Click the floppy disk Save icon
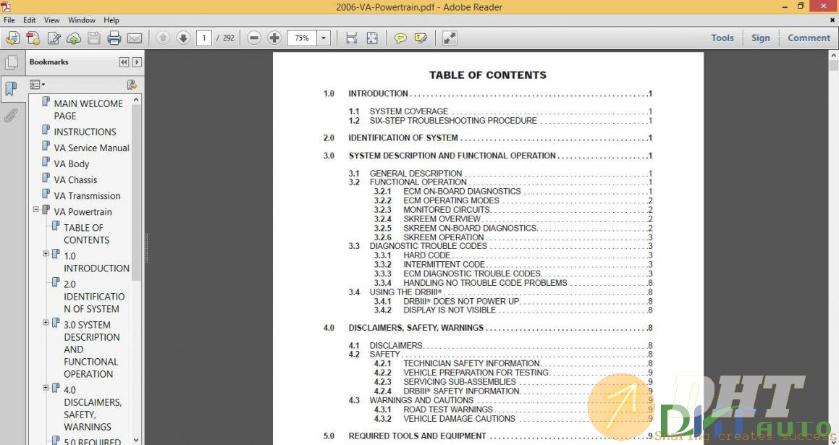 click(x=93, y=38)
